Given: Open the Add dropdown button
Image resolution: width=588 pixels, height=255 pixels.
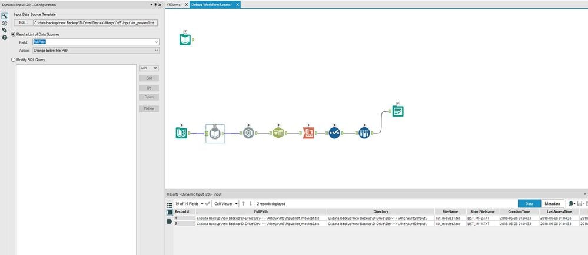Looking at the screenshot, I should pos(149,68).
